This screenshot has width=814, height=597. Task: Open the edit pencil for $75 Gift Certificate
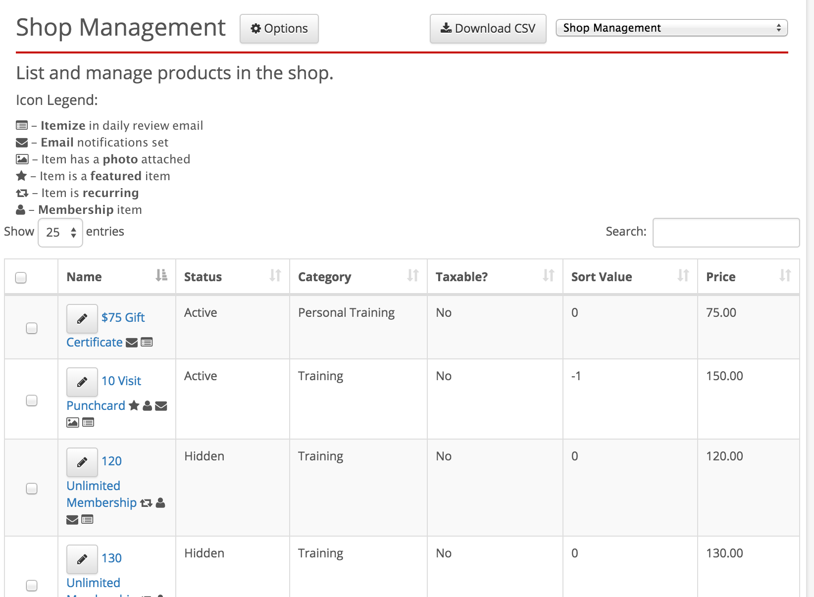point(82,318)
